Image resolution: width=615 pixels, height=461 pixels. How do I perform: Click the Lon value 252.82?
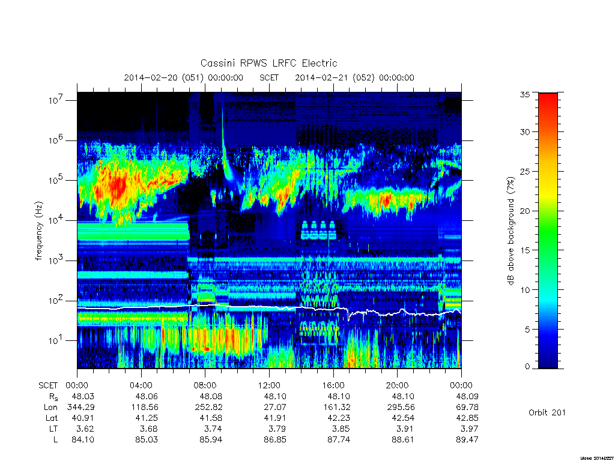tap(208, 407)
